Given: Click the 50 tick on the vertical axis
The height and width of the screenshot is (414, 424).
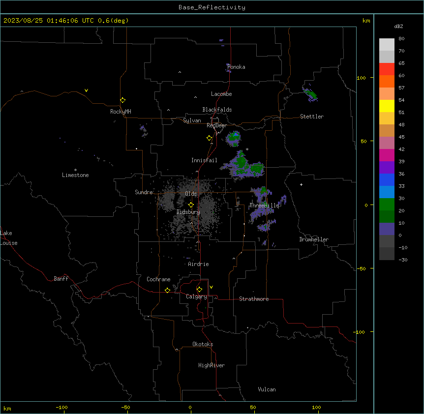Looking at the screenshot, I should pos(363,141).
